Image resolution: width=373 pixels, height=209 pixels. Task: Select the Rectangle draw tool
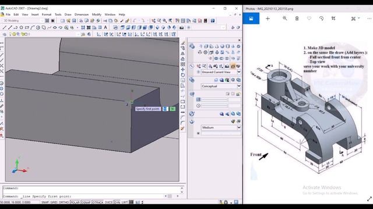[x=27, y=27]
